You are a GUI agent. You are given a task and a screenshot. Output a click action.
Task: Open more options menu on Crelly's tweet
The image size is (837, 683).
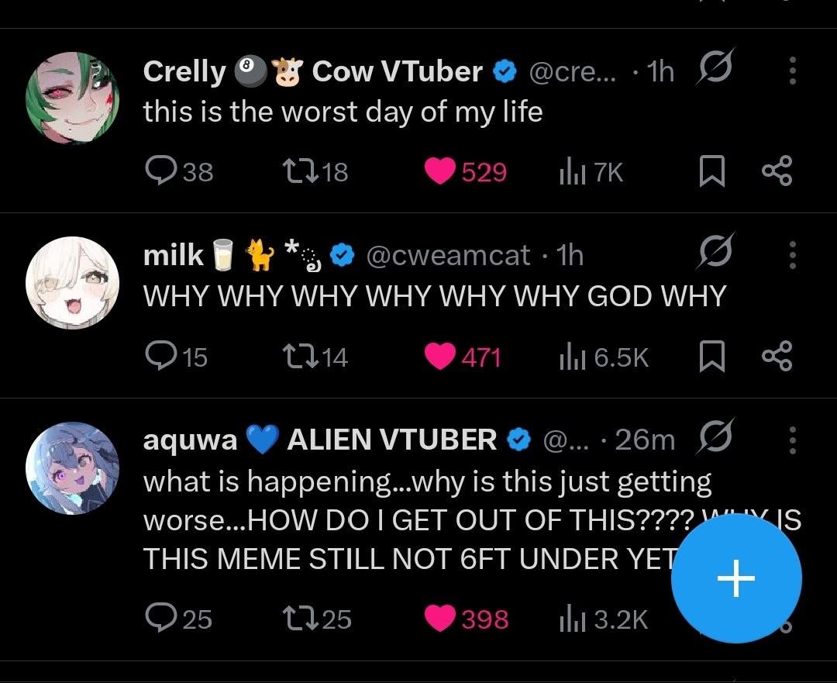pyautogui.click(x=791, y=71)
